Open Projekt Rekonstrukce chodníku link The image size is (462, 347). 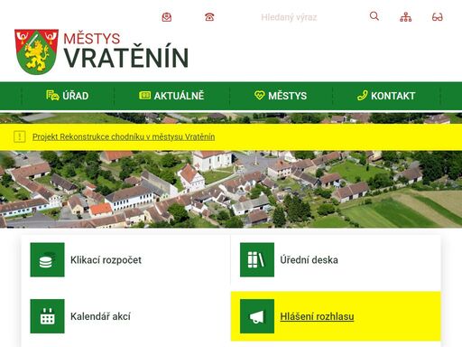click(124, 136)
